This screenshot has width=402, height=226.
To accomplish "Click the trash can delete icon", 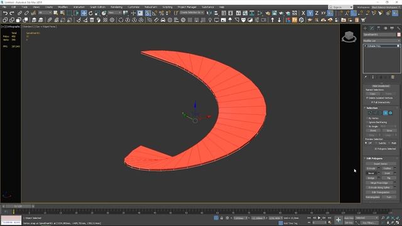I will (92, 20).
